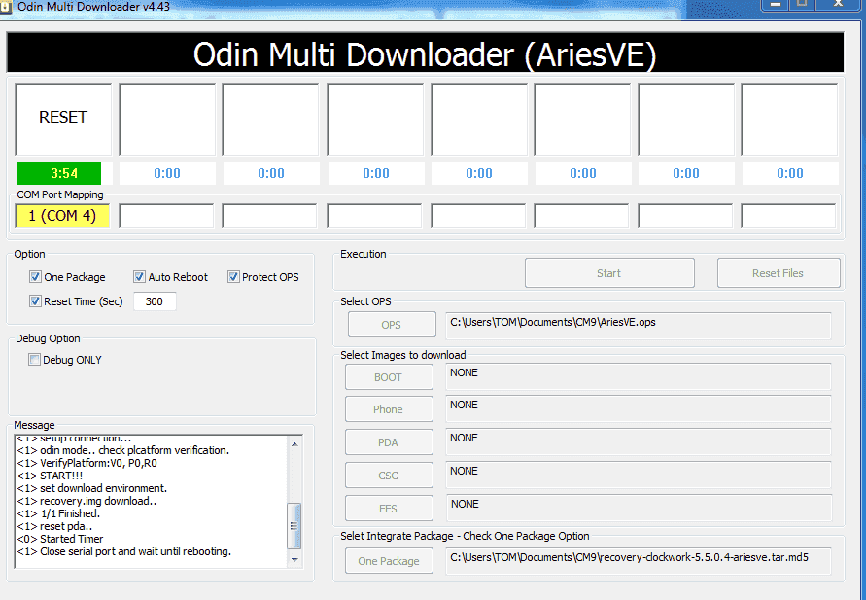Screen dimensions: 866x600
Task: Click the 'odin mode.. check plcatform verification.' line
Action: coord(123,450)
